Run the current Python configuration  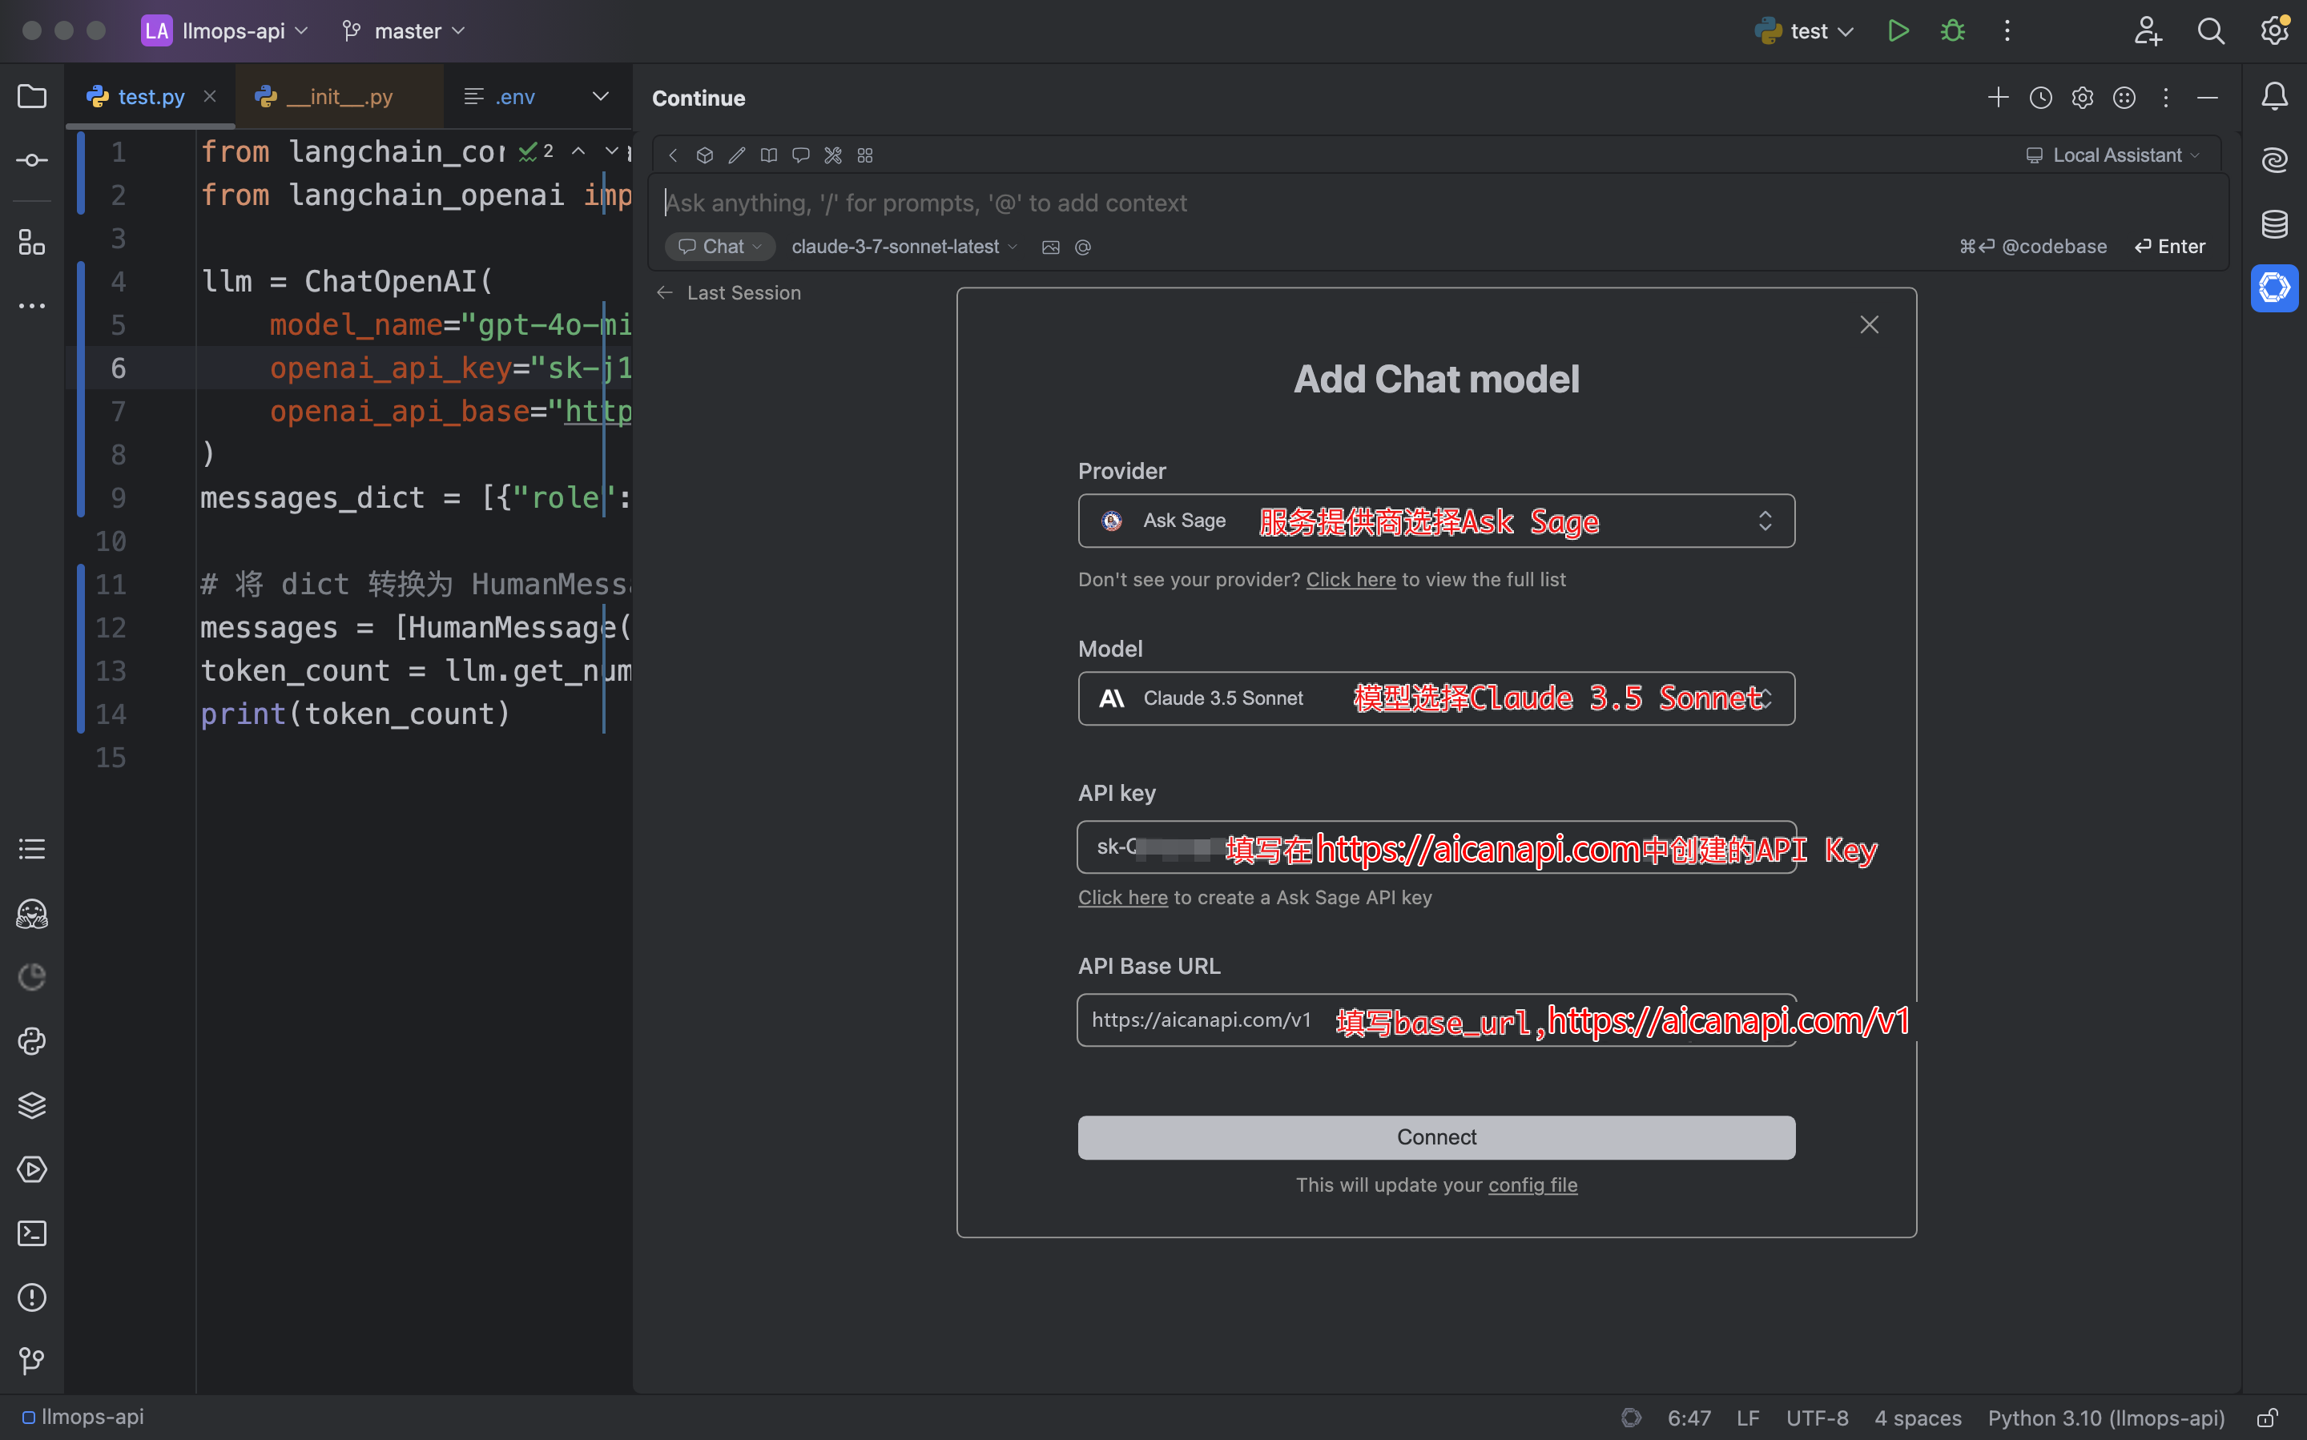1898,30
